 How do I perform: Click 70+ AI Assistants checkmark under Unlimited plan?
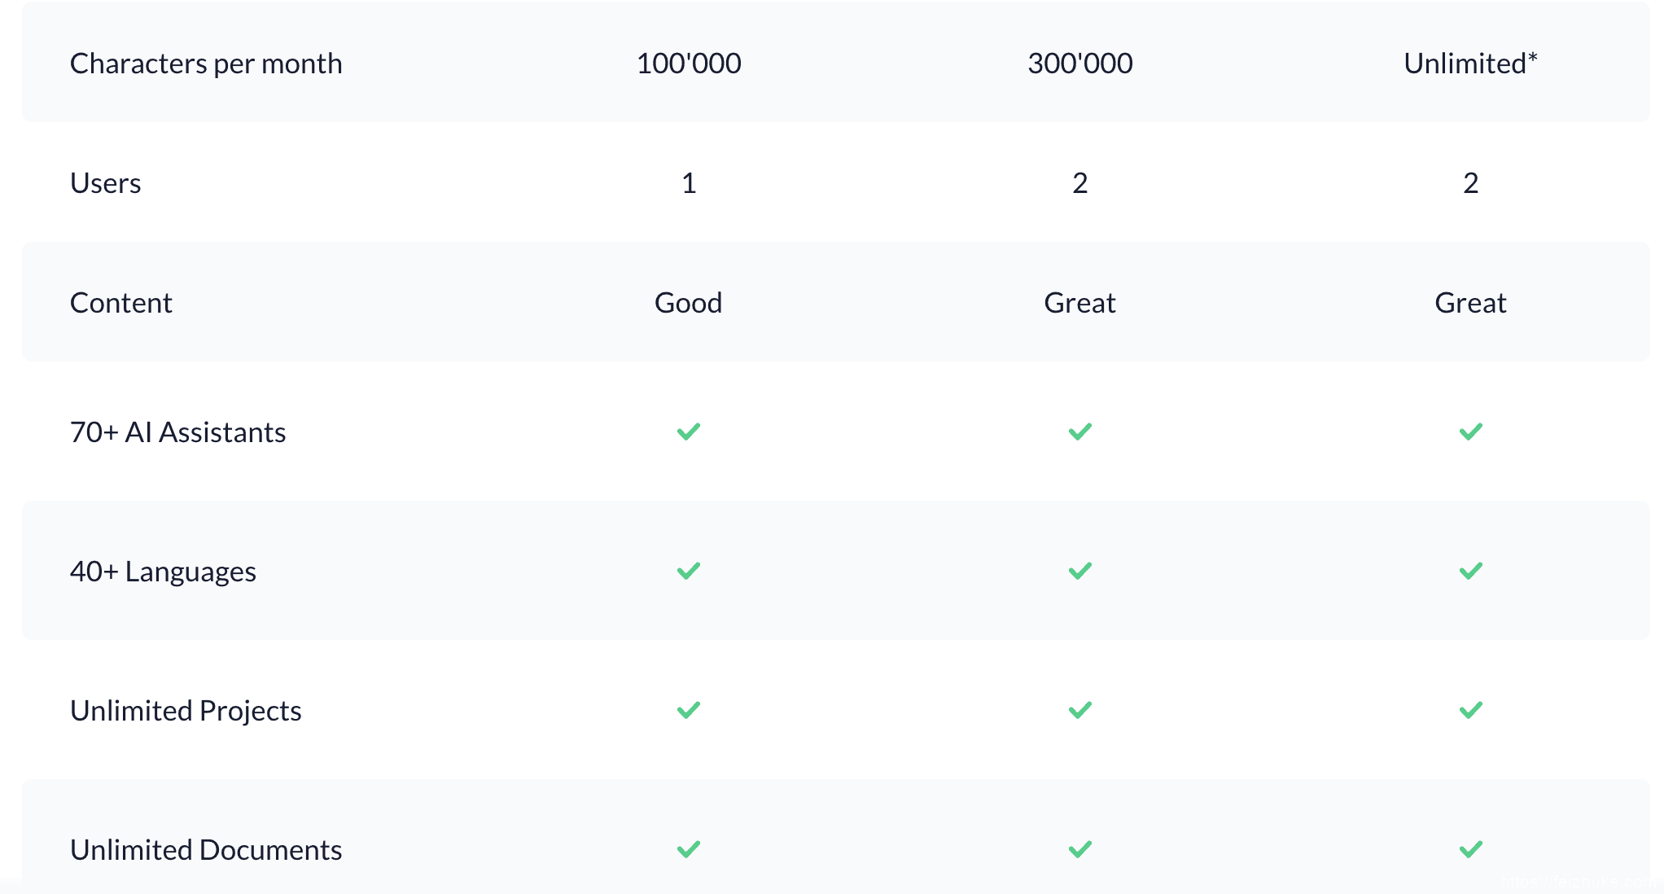coord(1470,432)
